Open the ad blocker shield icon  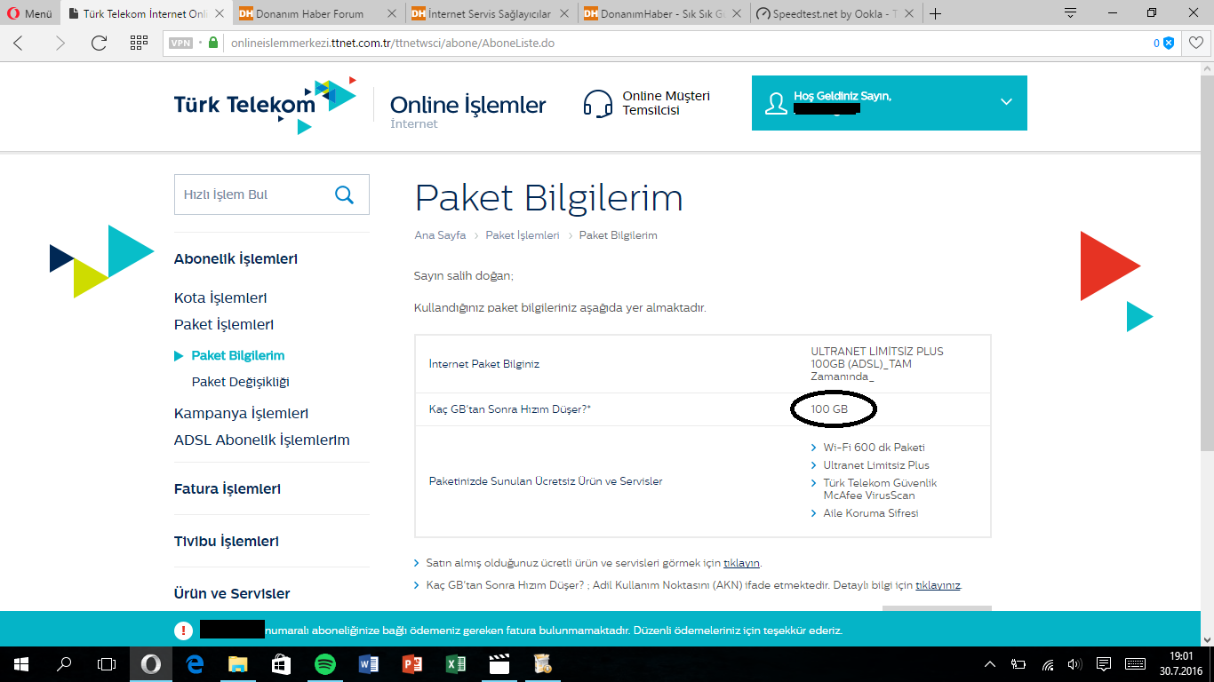click(x=1169, y=43)
